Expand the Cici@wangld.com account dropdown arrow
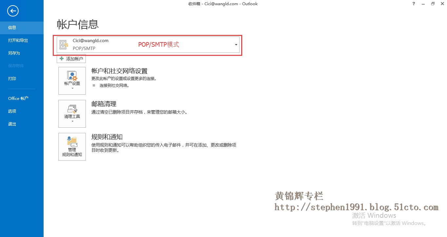Image resolution: width=447 pixels, height=237 pixels. [236, 45]
